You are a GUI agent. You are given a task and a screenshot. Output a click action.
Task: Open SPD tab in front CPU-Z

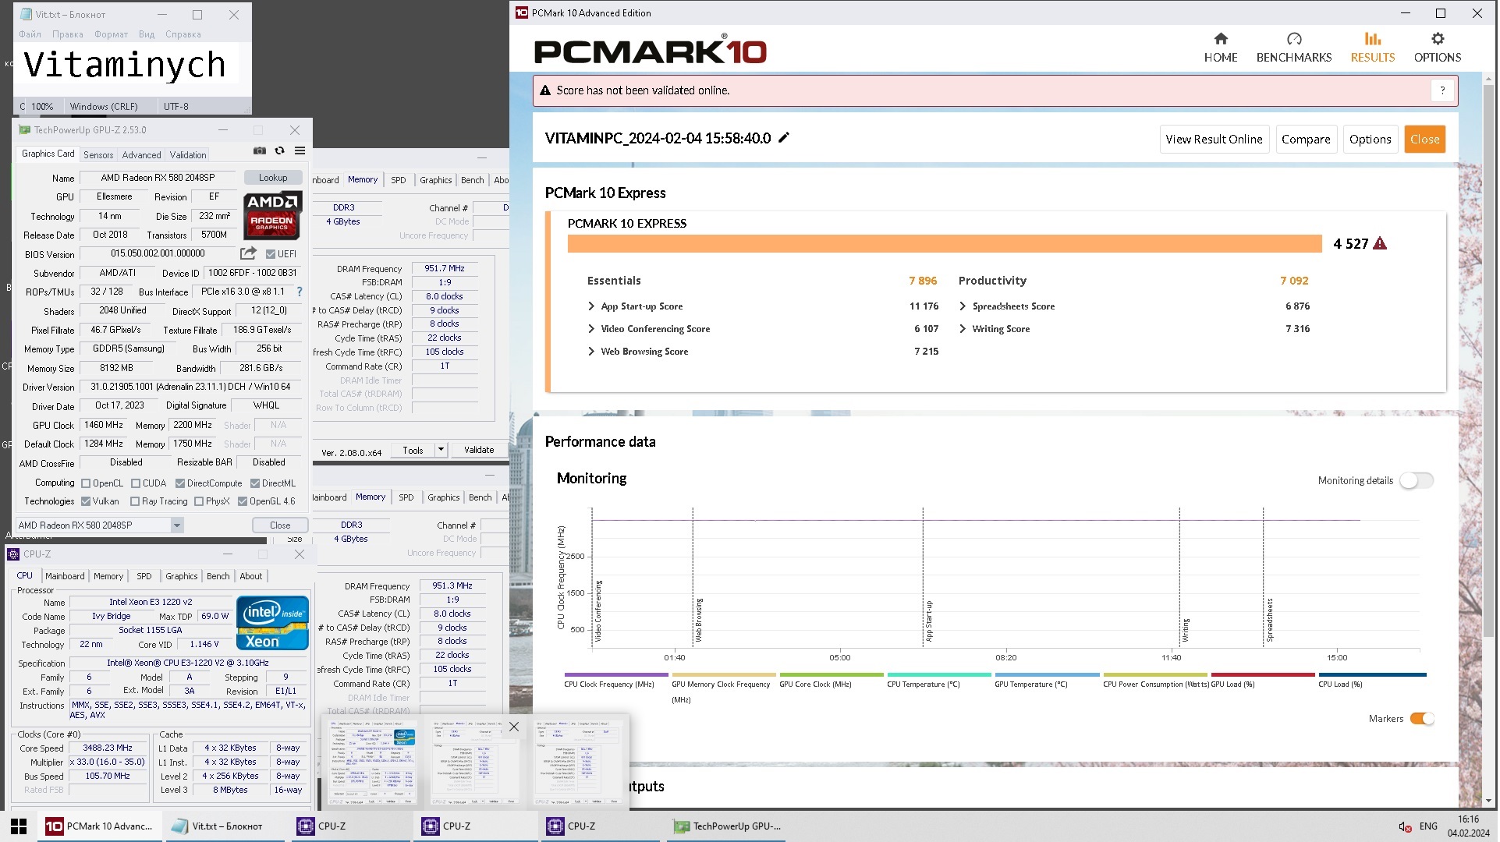pos(144,577)
